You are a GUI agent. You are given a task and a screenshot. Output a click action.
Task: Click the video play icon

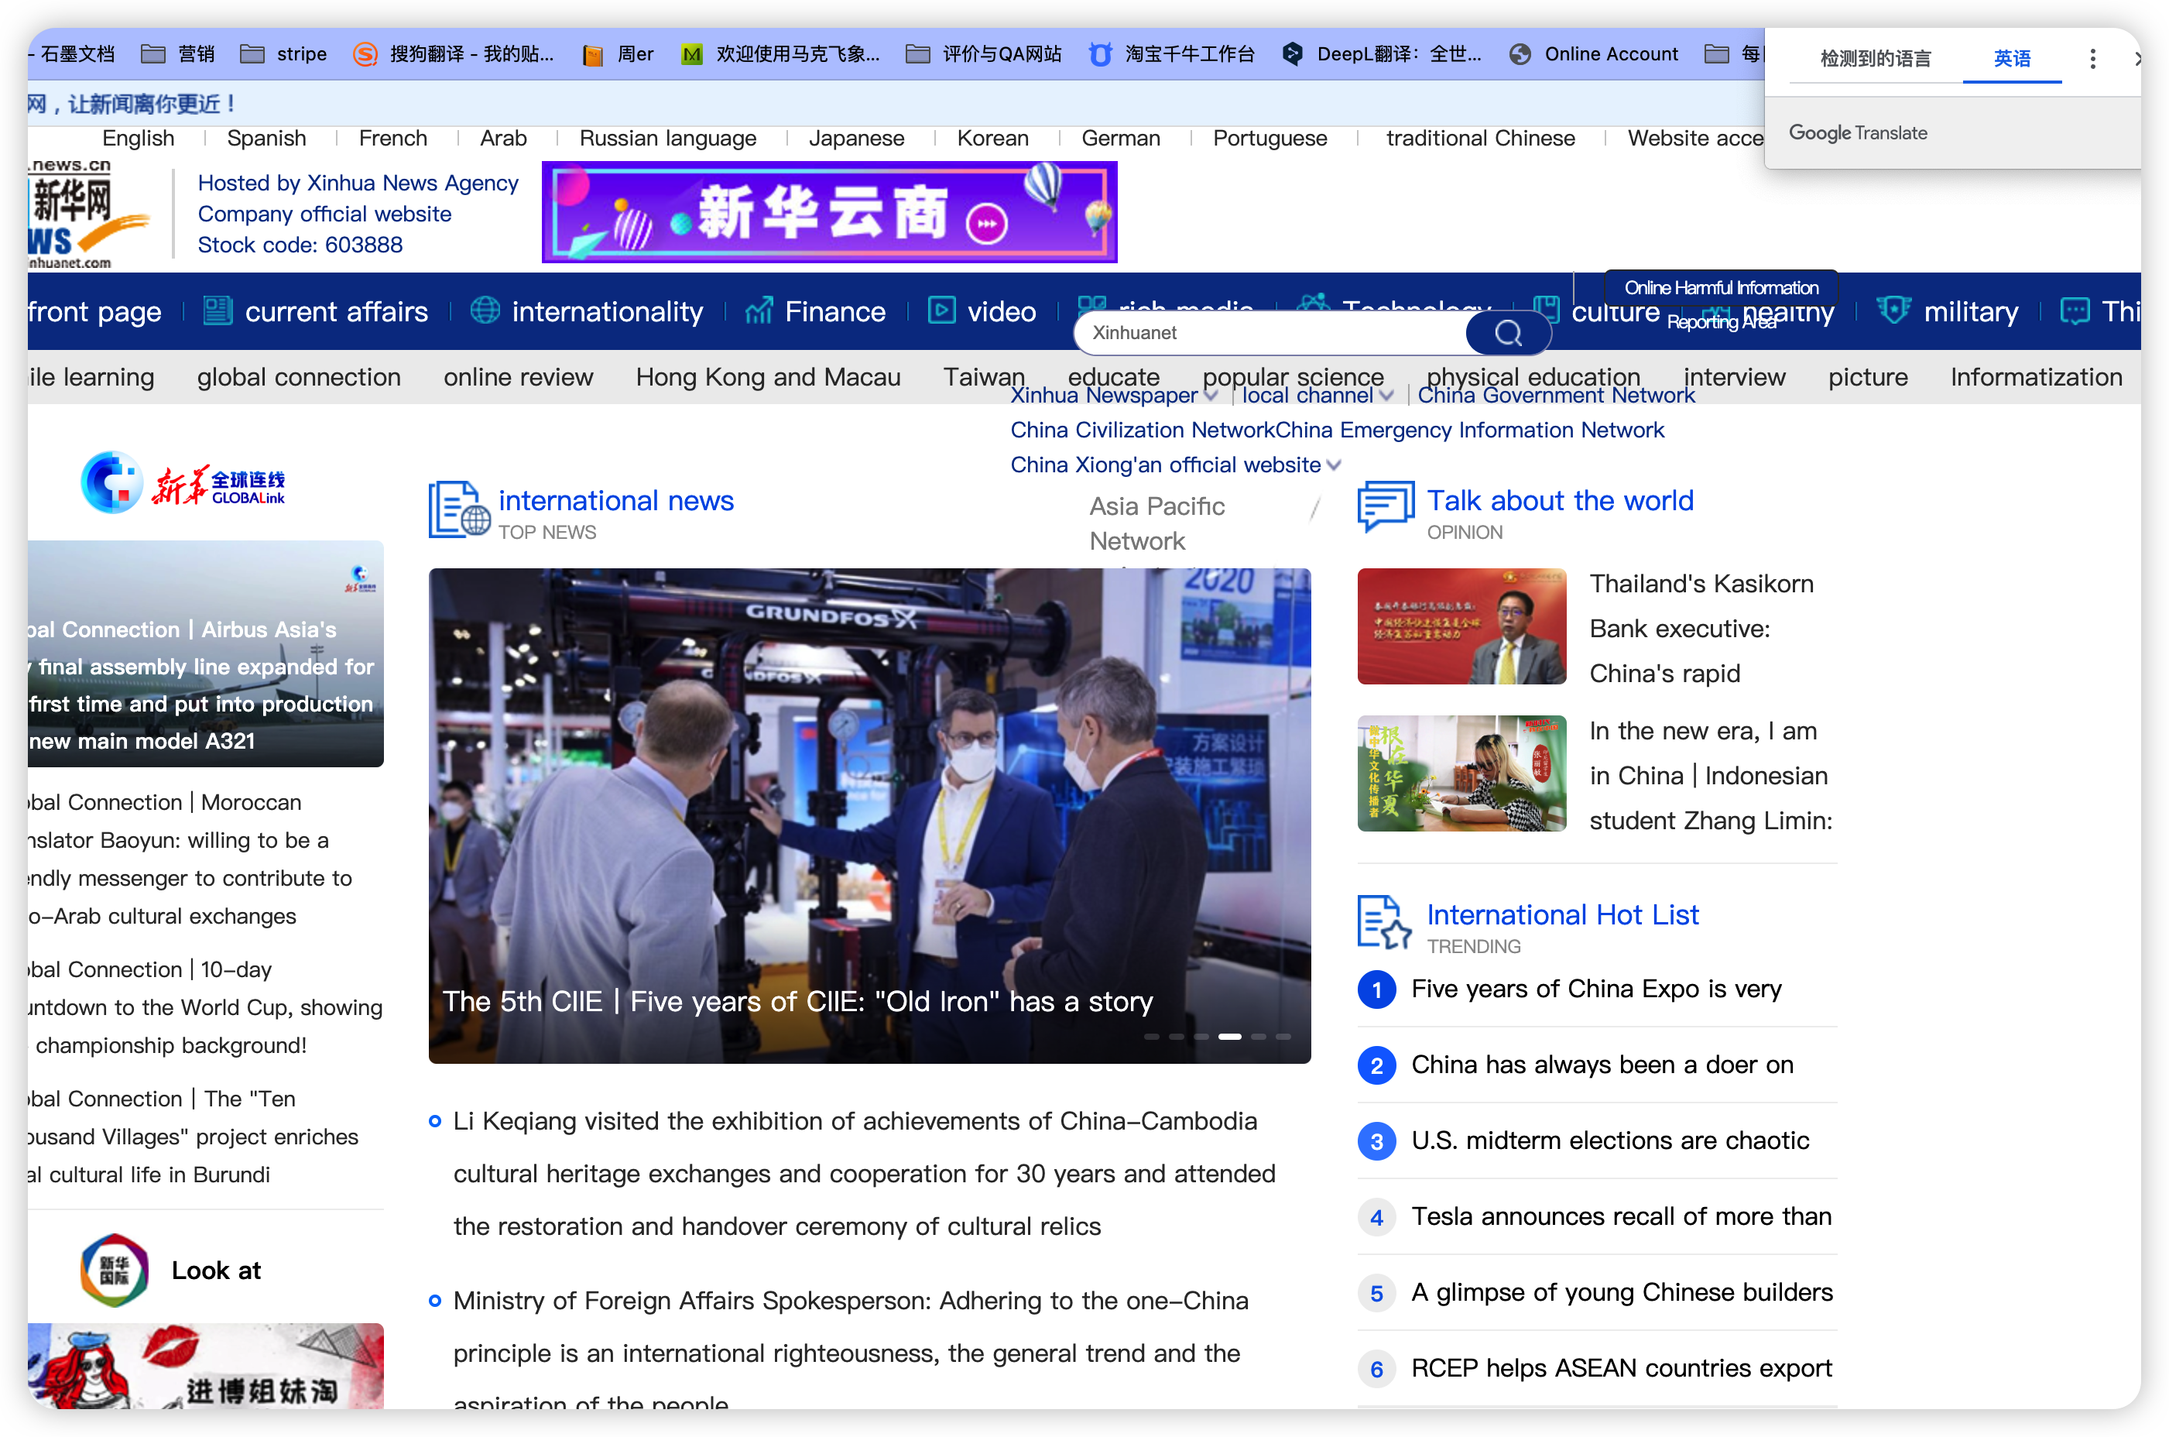click(941, 310)
